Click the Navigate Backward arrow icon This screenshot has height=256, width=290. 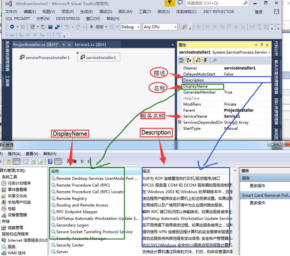click(12, 27)
